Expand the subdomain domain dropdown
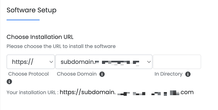This screenshot has height=110, width=218. [103, 62]
